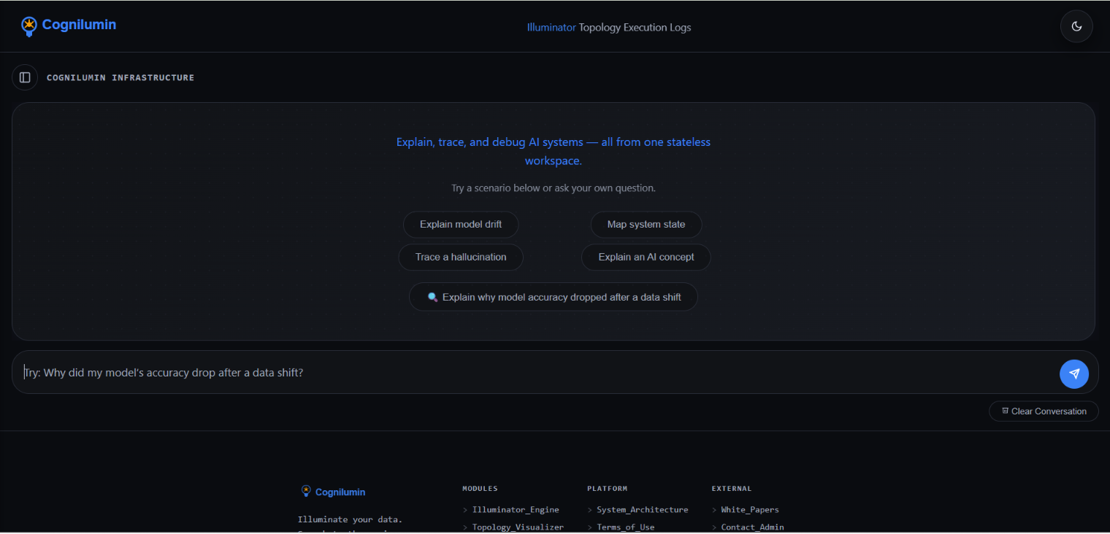
Task: Click the 'Illuminate your data.' tagline
Action: 350,519
